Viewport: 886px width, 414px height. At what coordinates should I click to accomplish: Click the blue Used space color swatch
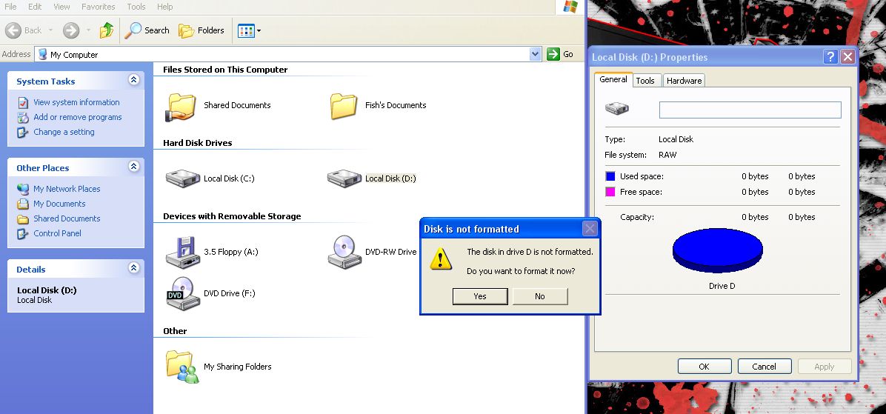pyautogui.click(x=610, y=176)
